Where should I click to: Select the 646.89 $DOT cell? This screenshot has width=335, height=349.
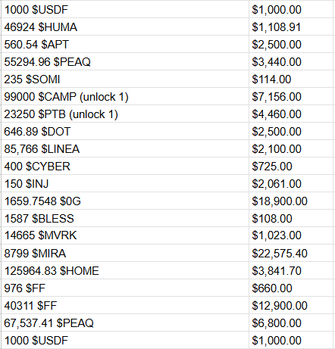coord(125,131)
